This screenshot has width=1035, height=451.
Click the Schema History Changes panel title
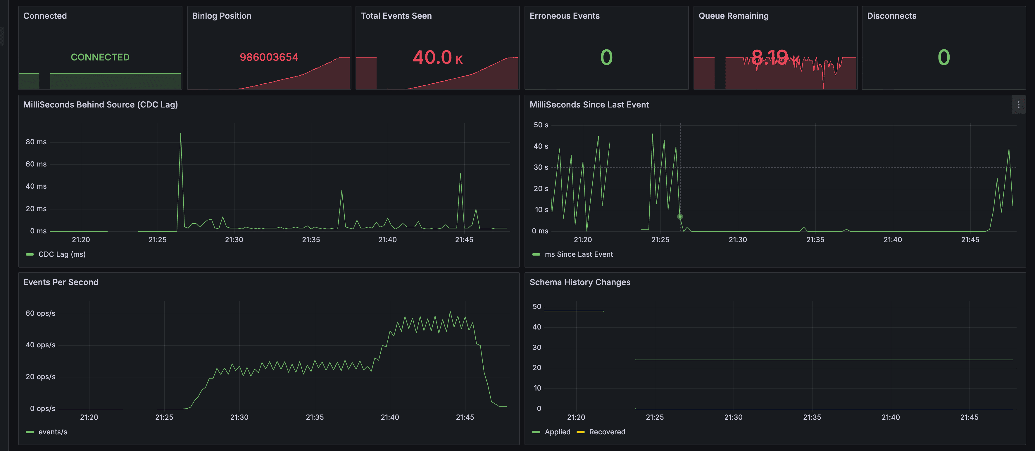[x=580, y=282]
